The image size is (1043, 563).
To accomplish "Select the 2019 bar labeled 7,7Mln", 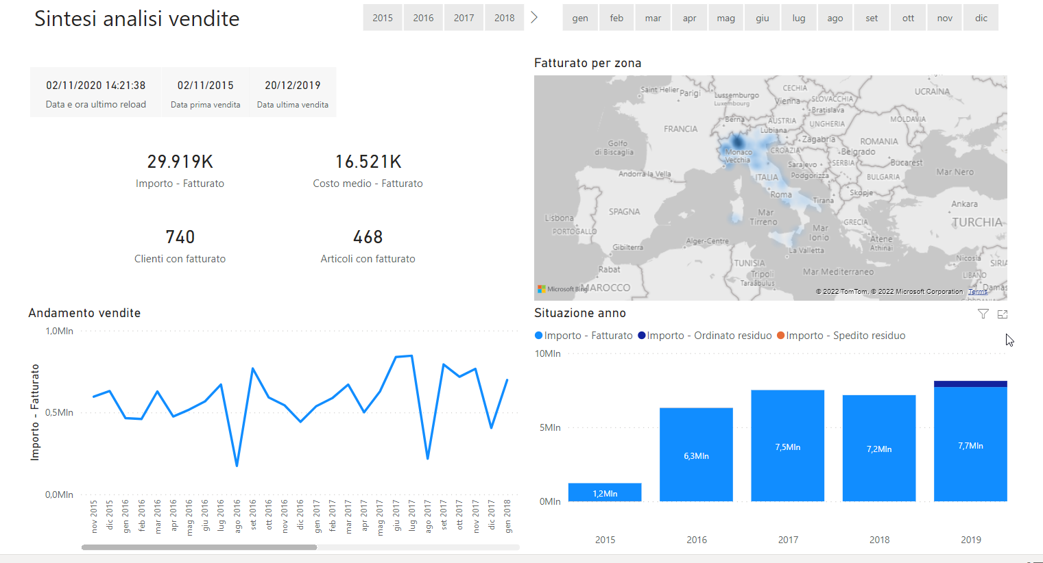I will [x=970, y=445].
